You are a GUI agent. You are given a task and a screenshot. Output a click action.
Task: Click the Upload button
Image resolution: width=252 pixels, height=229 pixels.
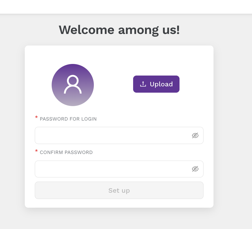pos(156,84)
